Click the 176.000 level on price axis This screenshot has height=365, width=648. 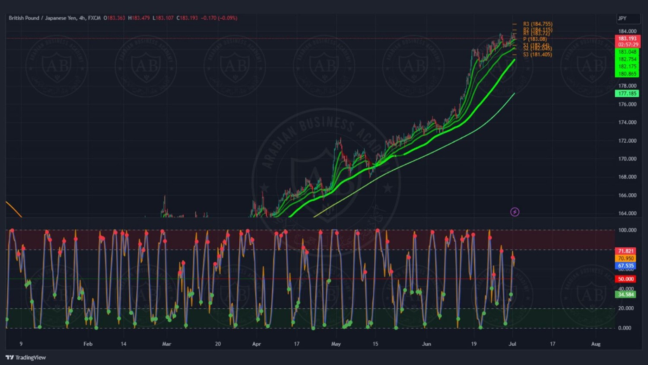627,104
